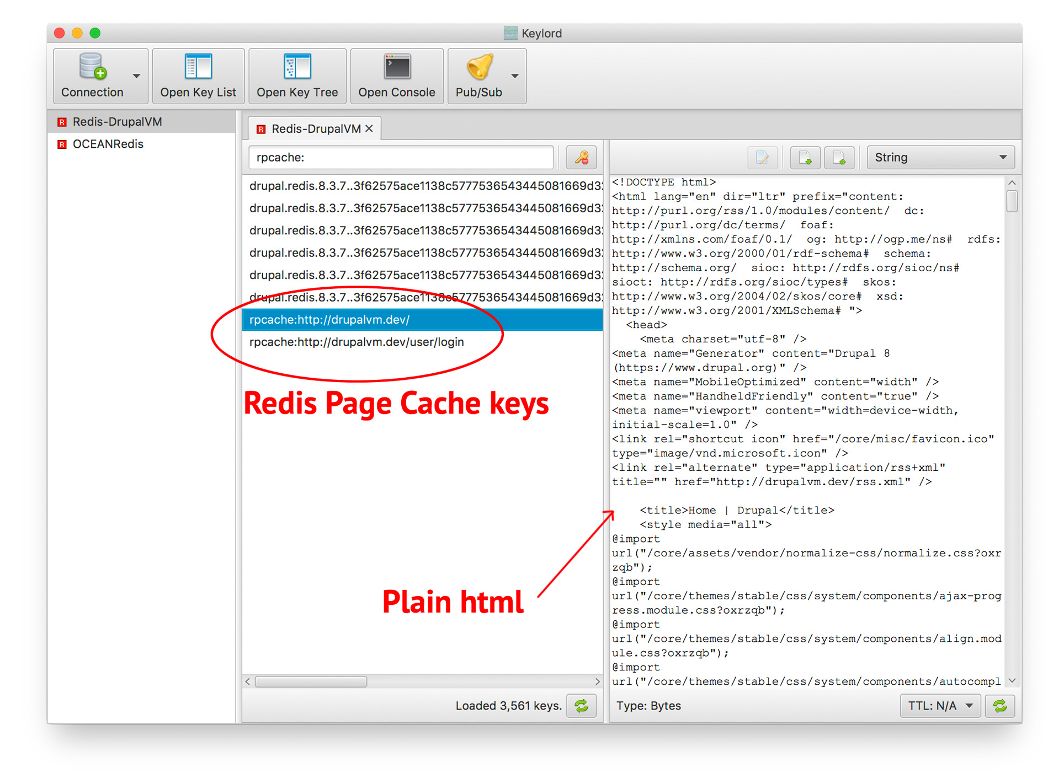Close the Redis-DrupalVM tab

369,128
